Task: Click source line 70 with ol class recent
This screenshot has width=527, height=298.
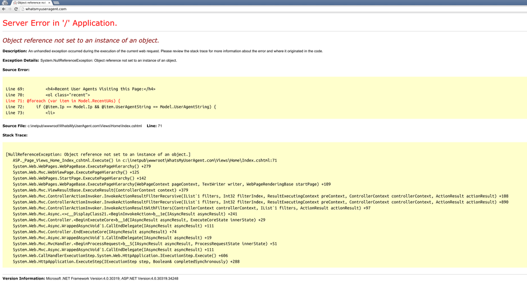Action: (48, 95)
